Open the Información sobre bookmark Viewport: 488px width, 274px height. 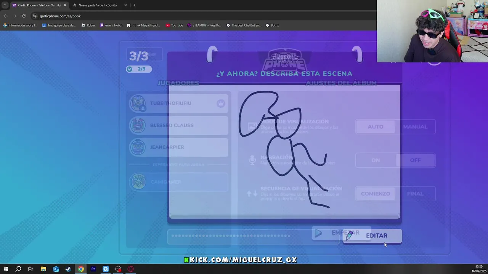pos(20,25)
